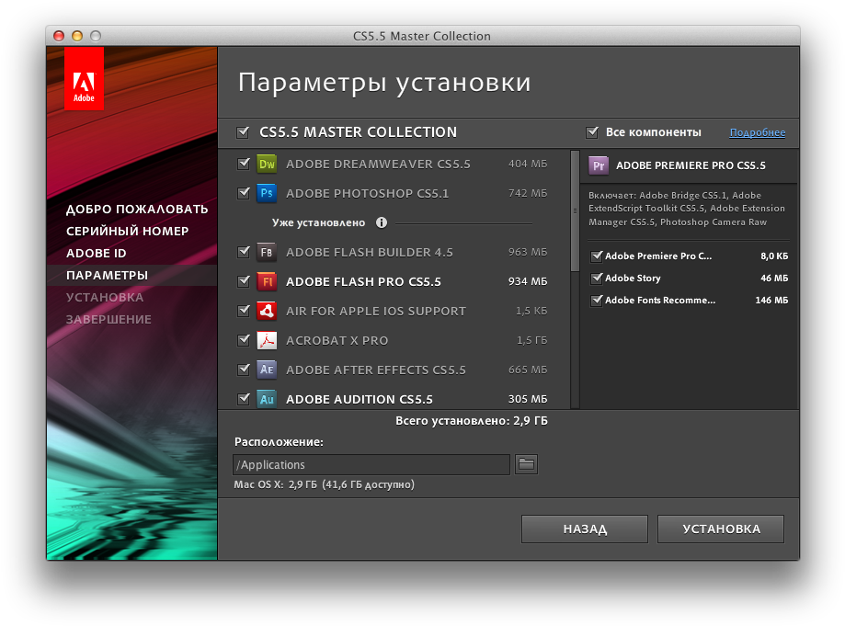The image size is (845, 626).
Task: Click the Adobe logo in the sidebar
Action: 84,77
